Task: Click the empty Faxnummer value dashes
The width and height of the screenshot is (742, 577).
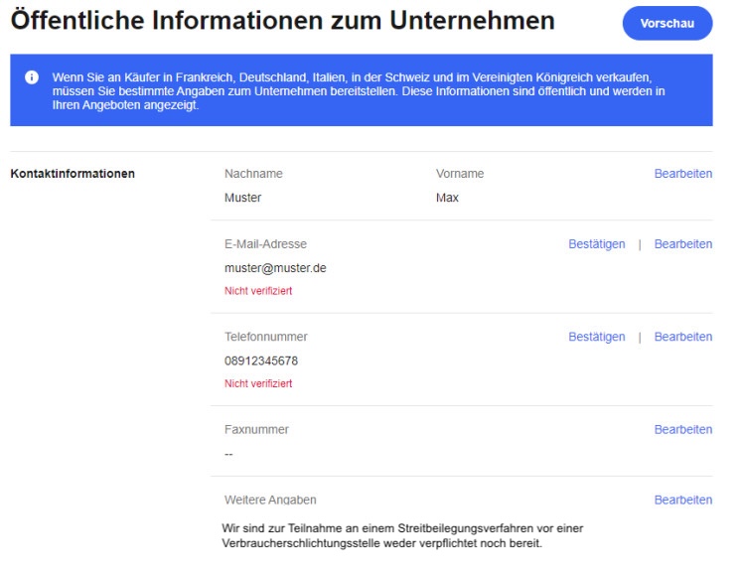Action: pos(228,454)
